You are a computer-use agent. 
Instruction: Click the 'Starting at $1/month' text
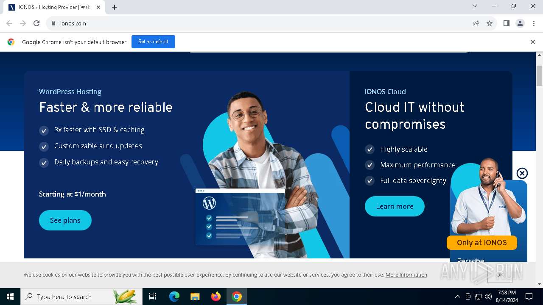tap(73, 194)
